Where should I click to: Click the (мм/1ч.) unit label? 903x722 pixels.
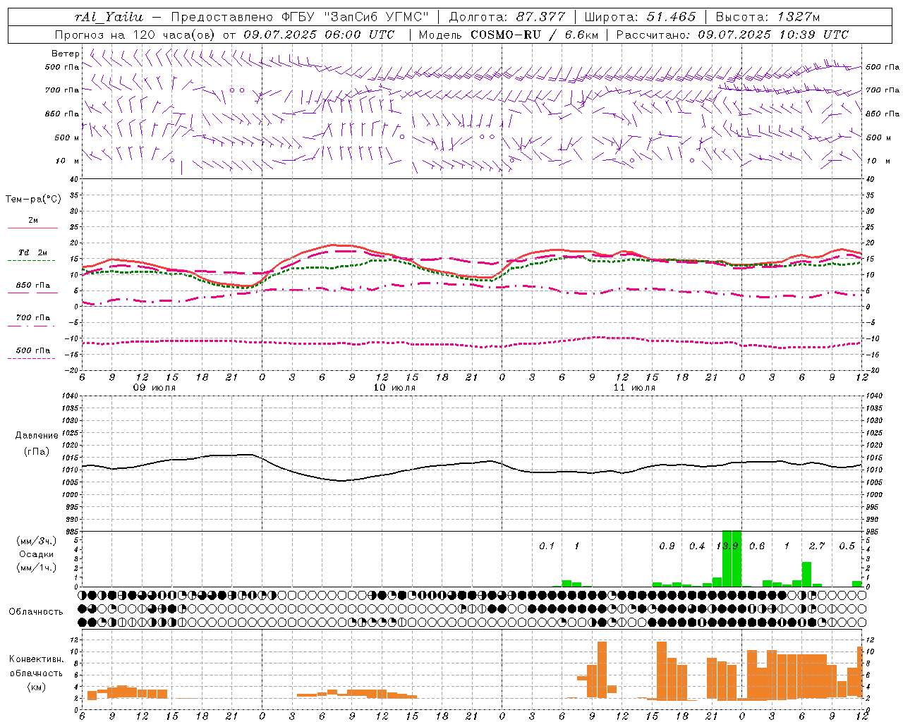[x=36, y=568]
